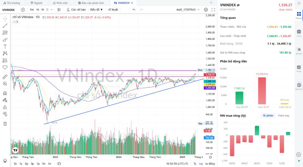Click the VNINDEX symbol search field
The image size is (303, 167).
click(x=9, y=10)
